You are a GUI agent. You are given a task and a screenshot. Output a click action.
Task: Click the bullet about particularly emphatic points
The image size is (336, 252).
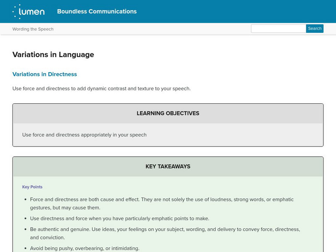(x=120, y=218)
